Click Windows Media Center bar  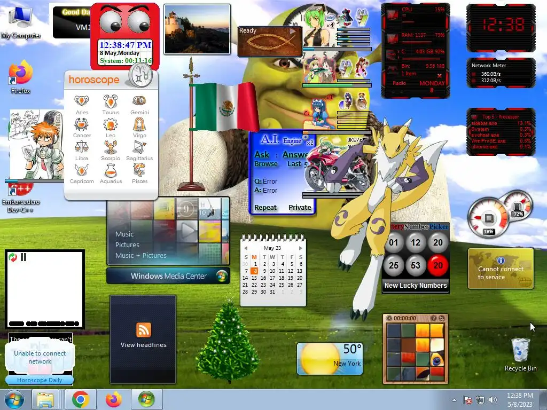coord(168,276)
